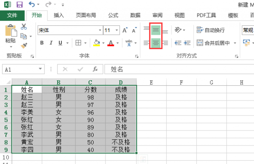Click the accounting number format icon
This screenshot has height=164, width=254.
[x=246, y=43]
